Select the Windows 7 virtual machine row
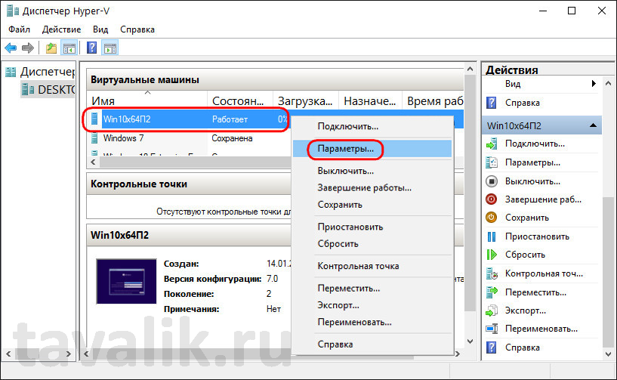 (x=188, y=138)
